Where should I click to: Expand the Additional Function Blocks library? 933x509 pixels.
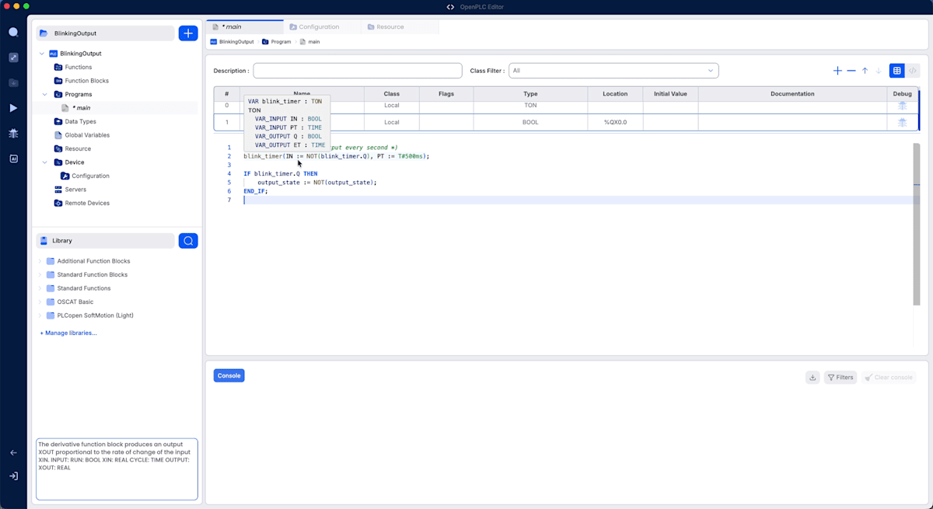[x=40, y=261]
